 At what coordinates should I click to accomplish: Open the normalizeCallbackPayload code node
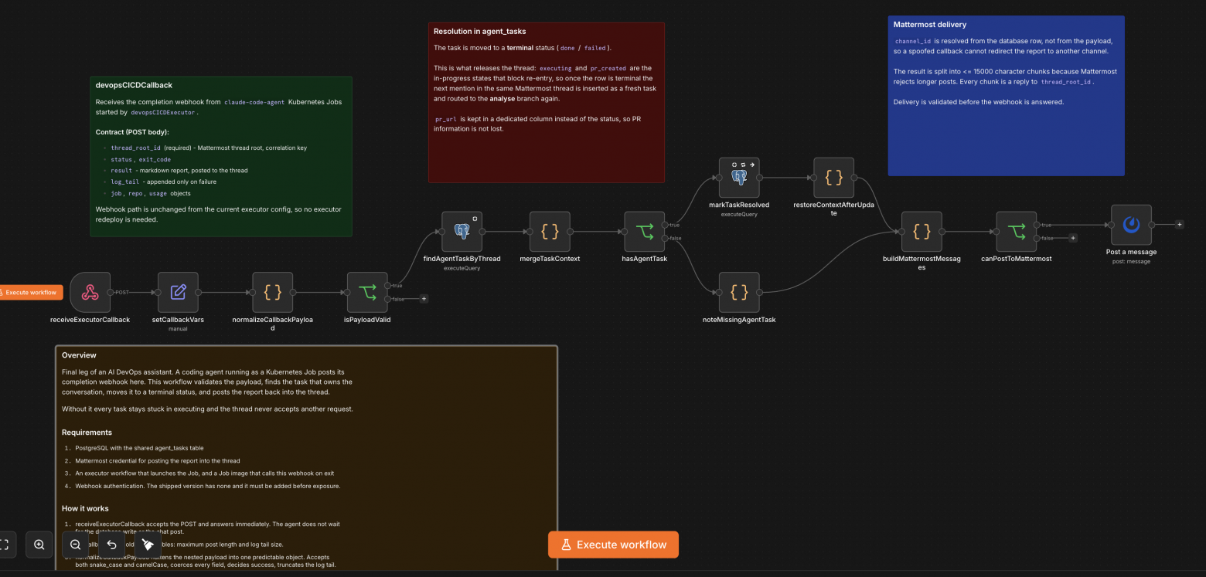(x=273, y=292)
